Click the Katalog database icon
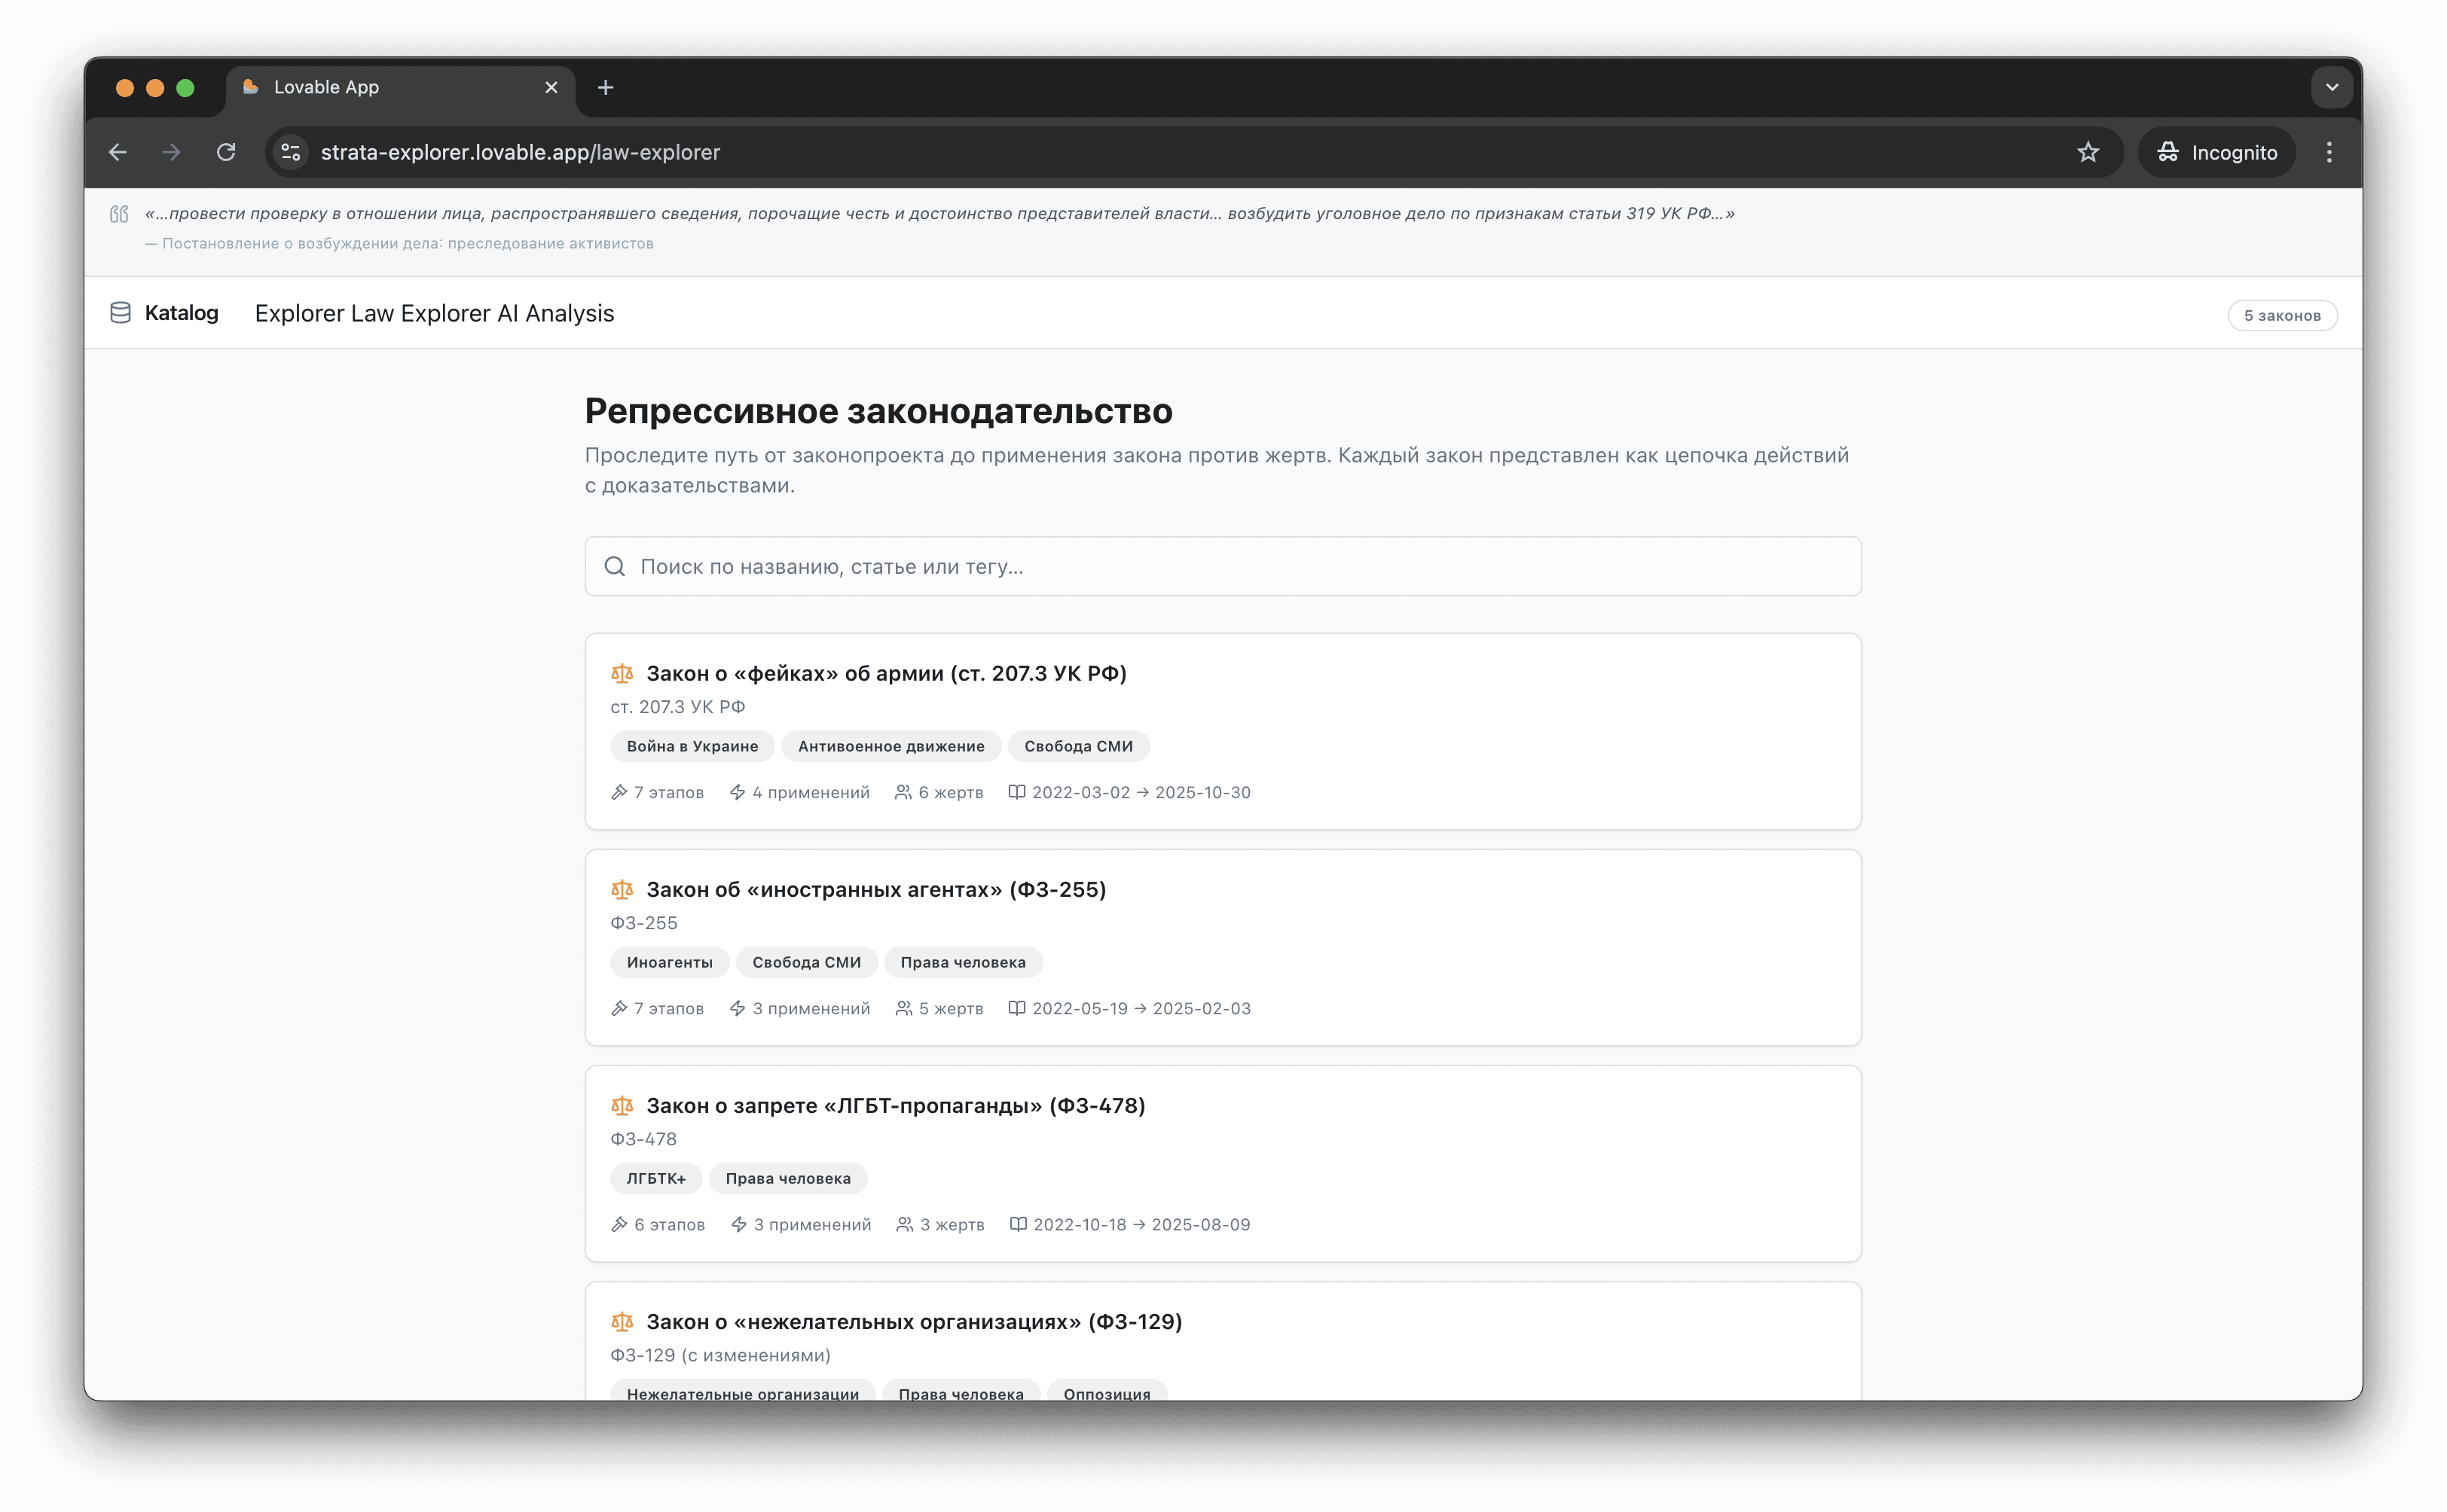The image size is (2447, 1512). (x=120, y=313)
